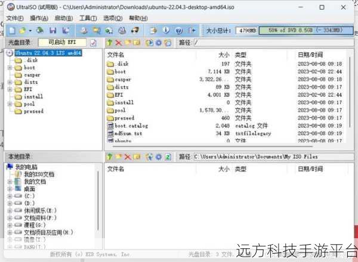
Task: Go up a level in image pane
Action: coord(110,43)
